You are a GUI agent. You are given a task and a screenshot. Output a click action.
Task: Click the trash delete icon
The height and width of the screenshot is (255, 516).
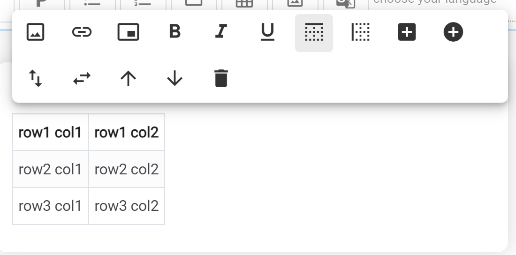tap(221, 78)
